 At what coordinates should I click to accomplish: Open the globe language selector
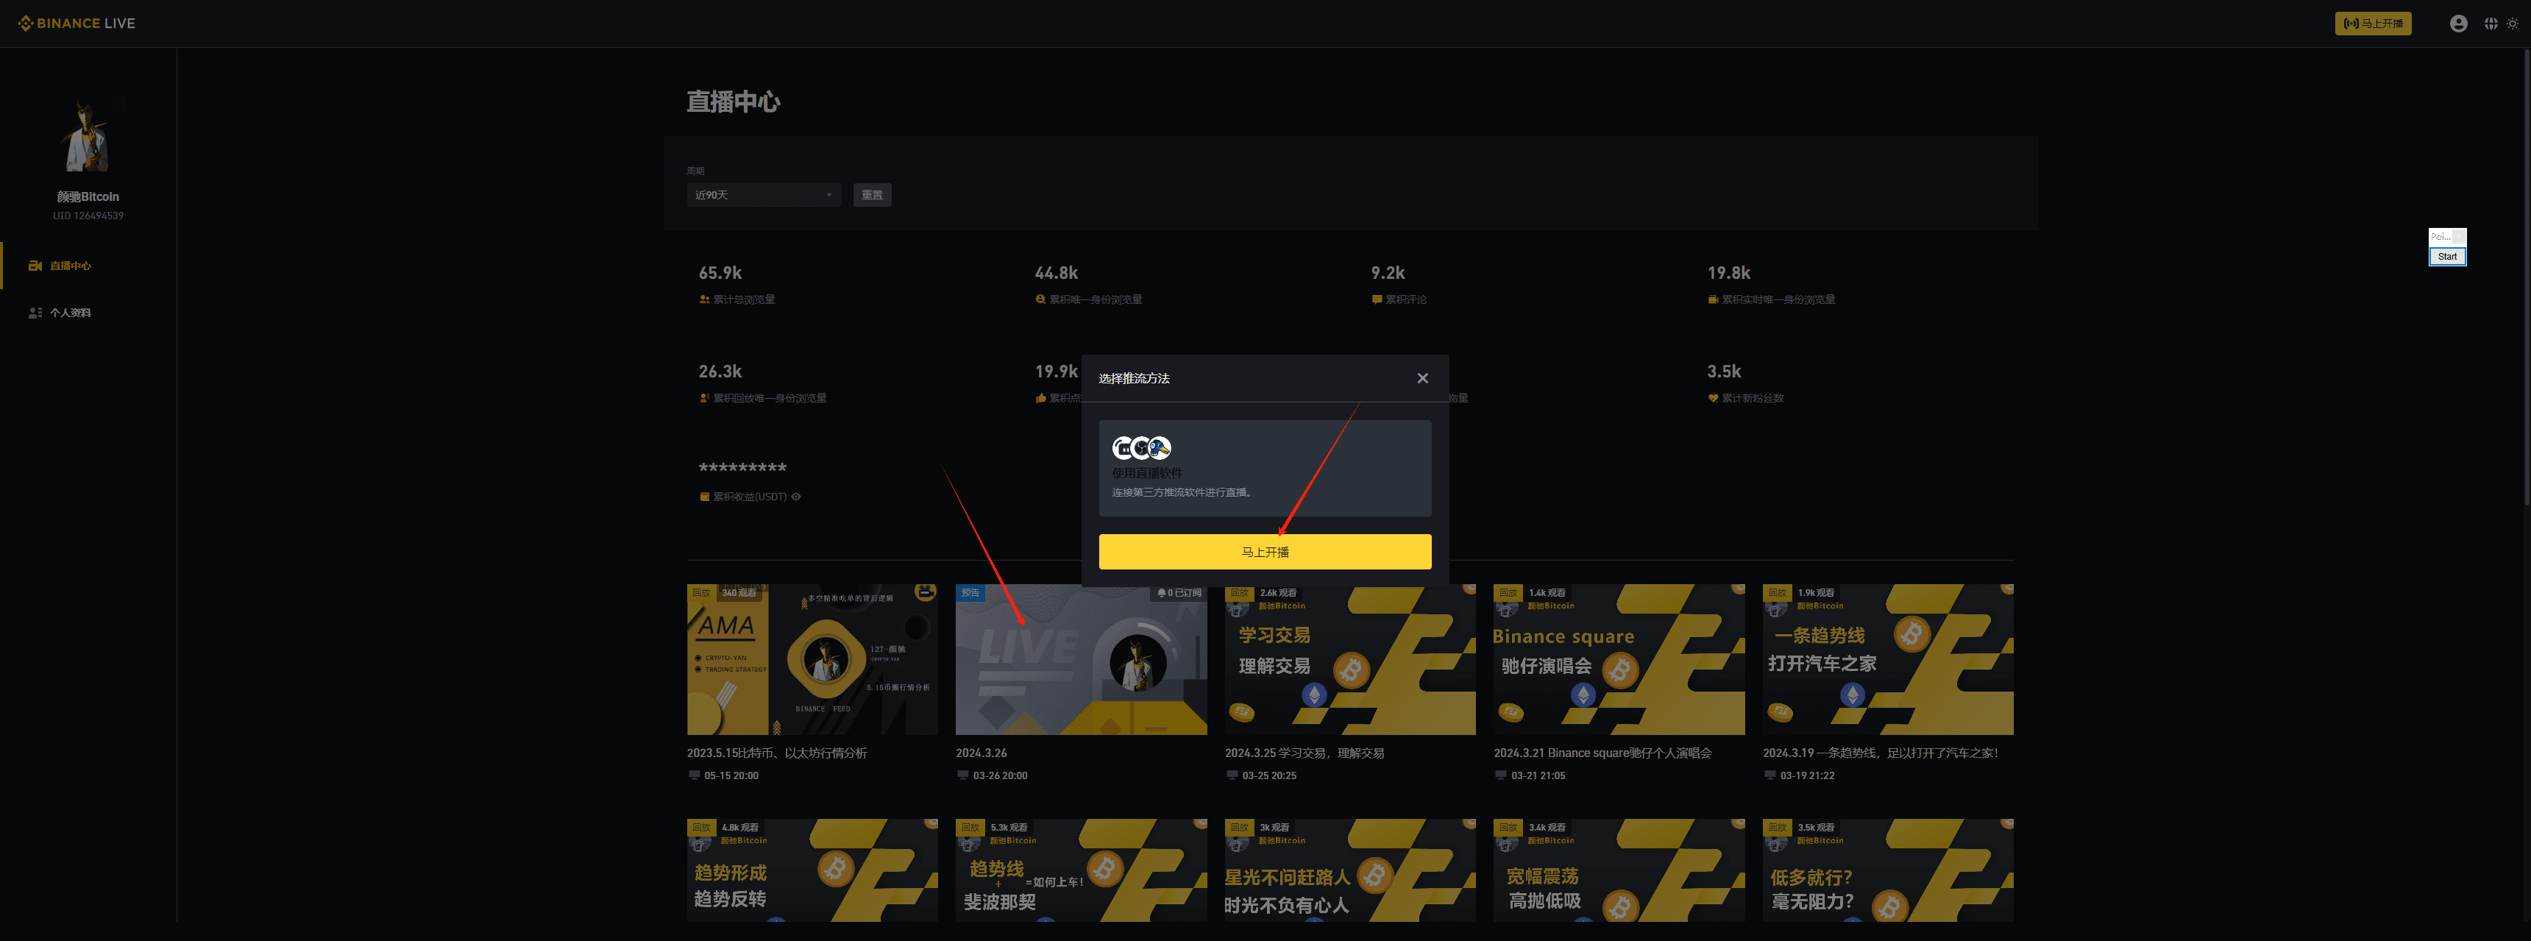click(2491, 24)
